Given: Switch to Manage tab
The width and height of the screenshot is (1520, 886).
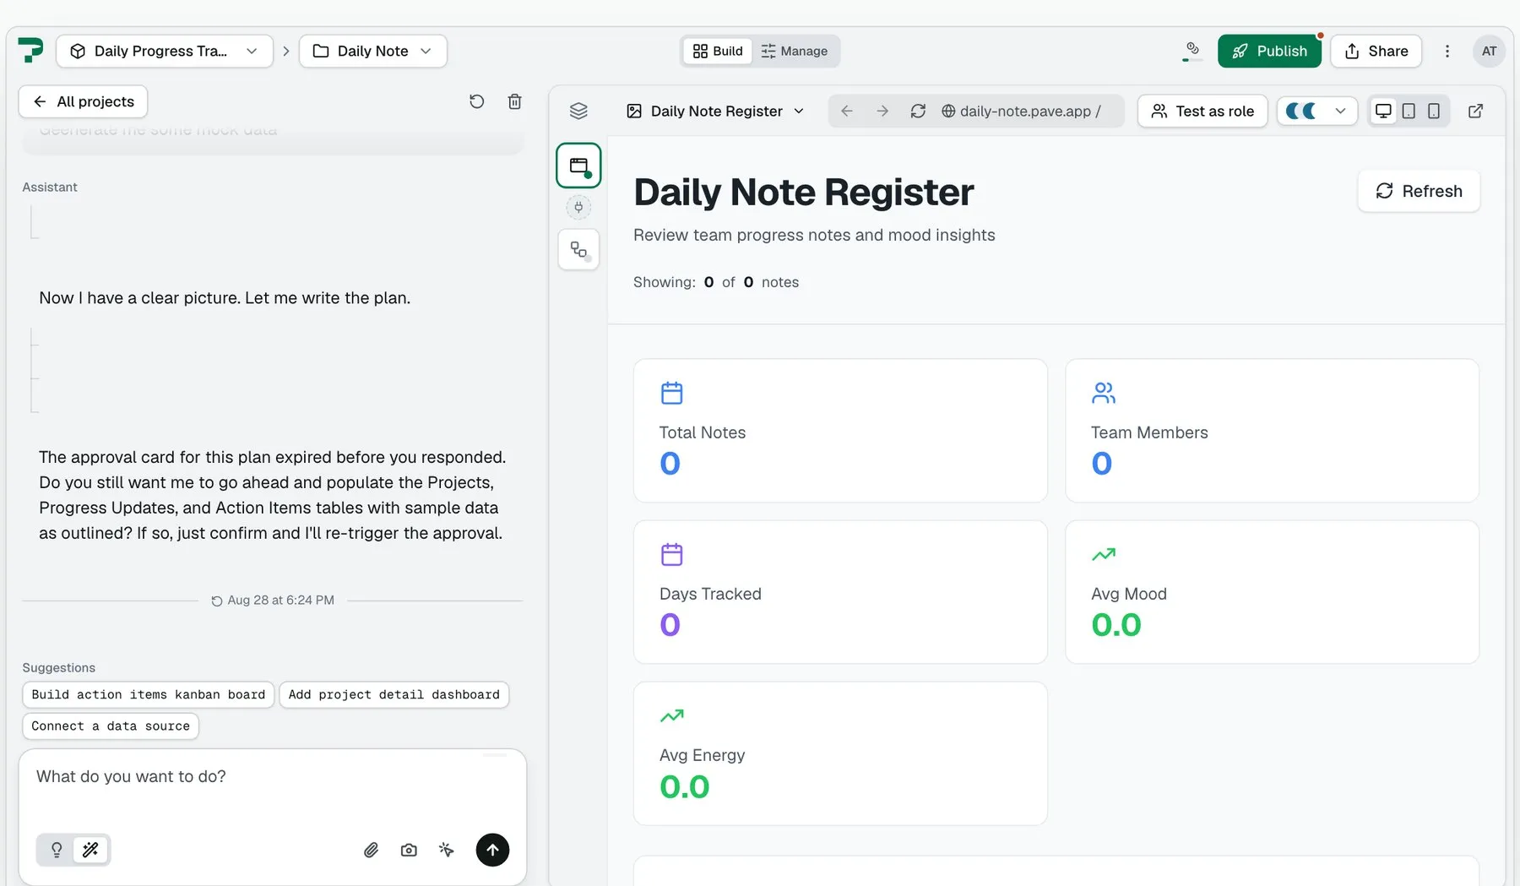Looking at the screenshot, I should [x=795, y=51].
